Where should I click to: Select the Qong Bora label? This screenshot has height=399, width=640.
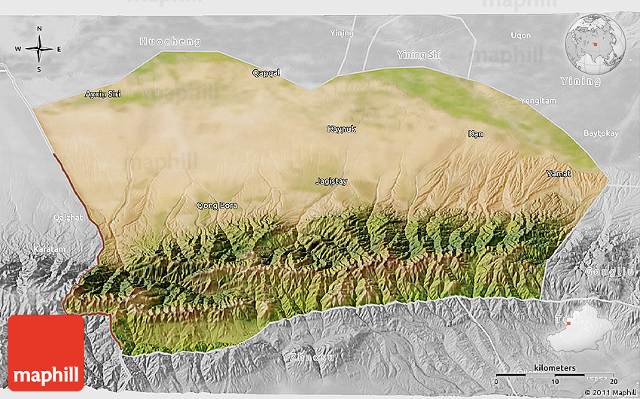(x=217, y=205)
